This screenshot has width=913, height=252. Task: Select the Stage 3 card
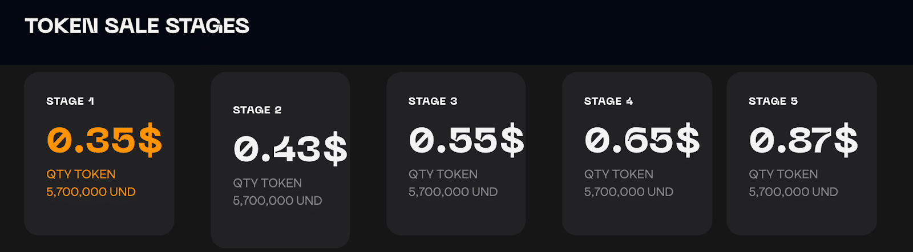[x=456, y=153]
